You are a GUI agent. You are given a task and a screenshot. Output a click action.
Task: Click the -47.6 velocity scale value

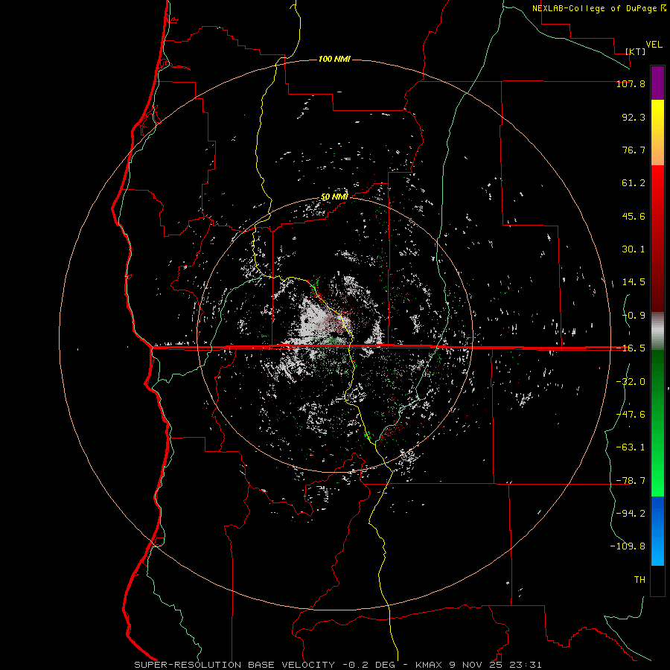point(631,415)
